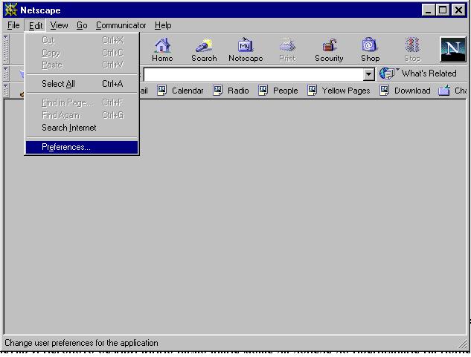Screen dimensions: 471x357
Task: Click the window resize grip corner
Action: [463, 344]
